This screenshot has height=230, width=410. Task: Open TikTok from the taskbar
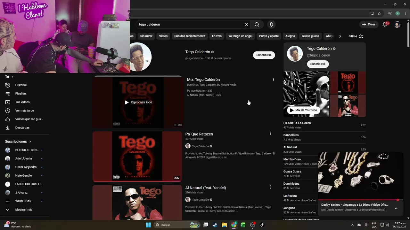pos(262,225)
